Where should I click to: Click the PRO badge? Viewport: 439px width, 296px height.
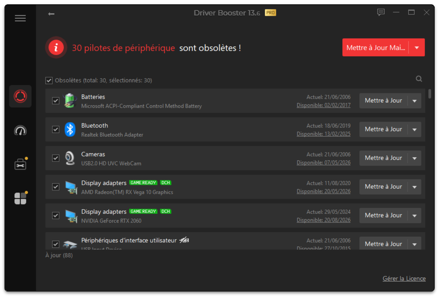271,13
